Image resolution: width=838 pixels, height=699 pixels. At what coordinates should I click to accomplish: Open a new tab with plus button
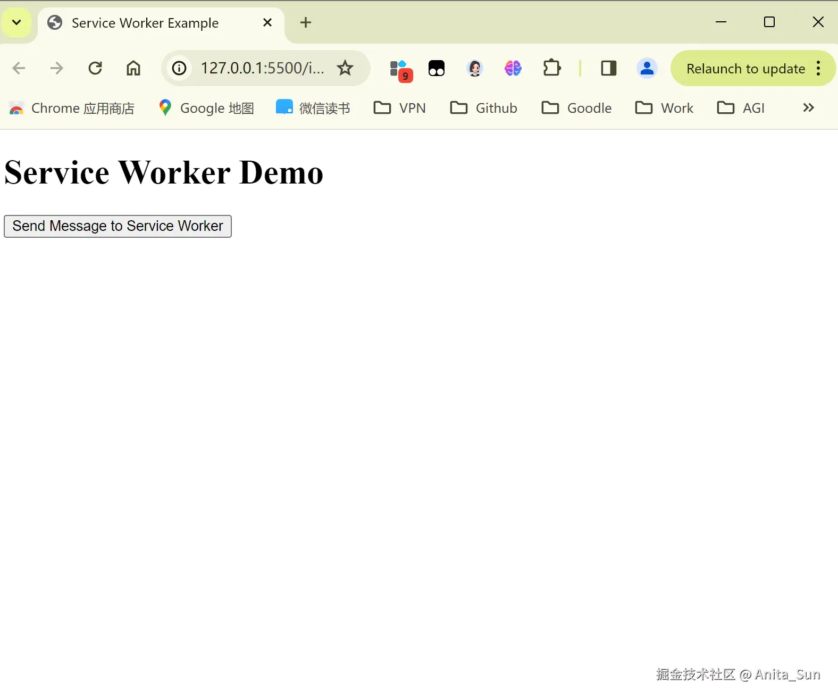point(306,22)
